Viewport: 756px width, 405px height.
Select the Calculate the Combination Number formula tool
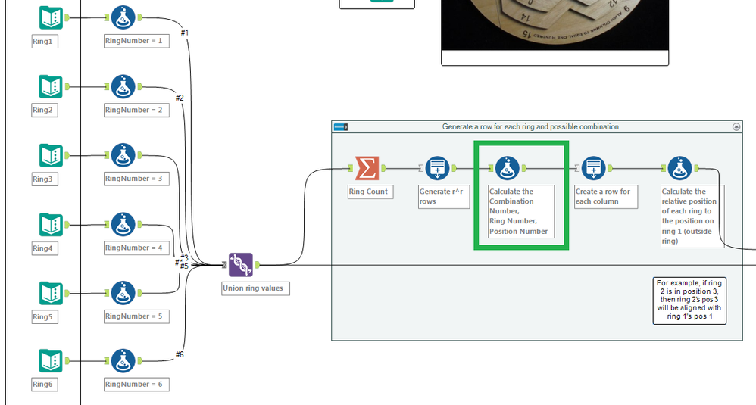[x=508, y=168]
